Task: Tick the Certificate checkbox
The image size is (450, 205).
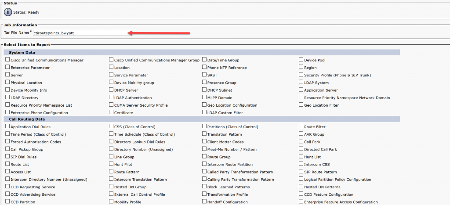Action: tap(111, 112)
